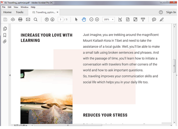This screenshot has width=178, height=129.
Task: Click the Acrobat PDF title bar icon
Action: coord(2,3)
